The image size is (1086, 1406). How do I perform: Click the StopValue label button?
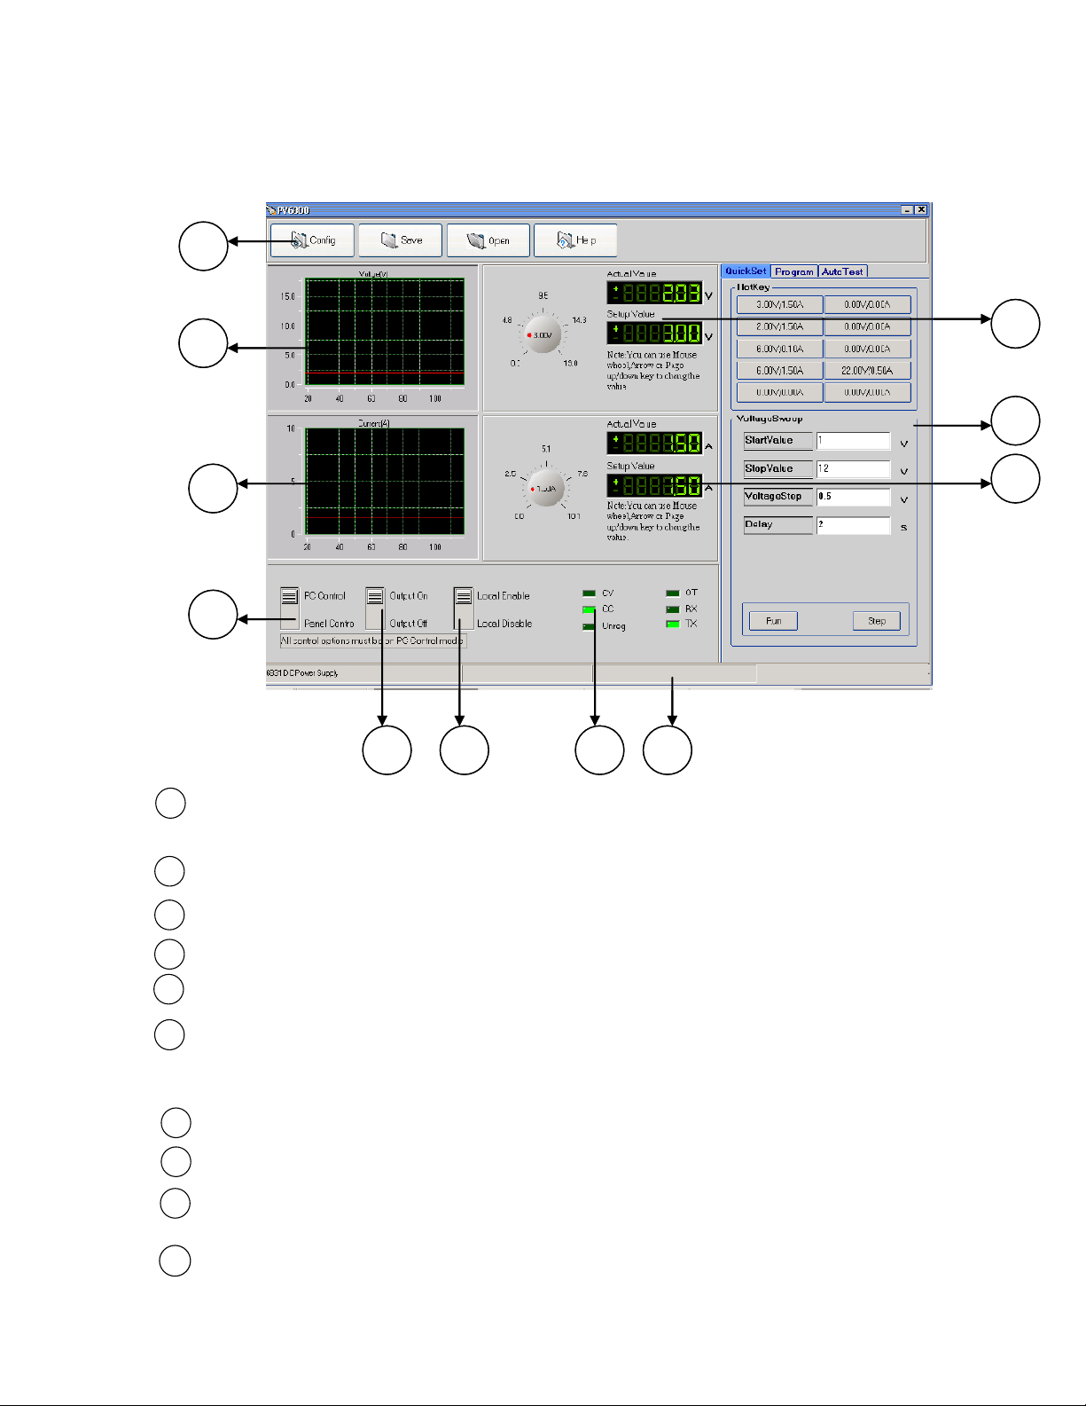(x=777, y=469)
